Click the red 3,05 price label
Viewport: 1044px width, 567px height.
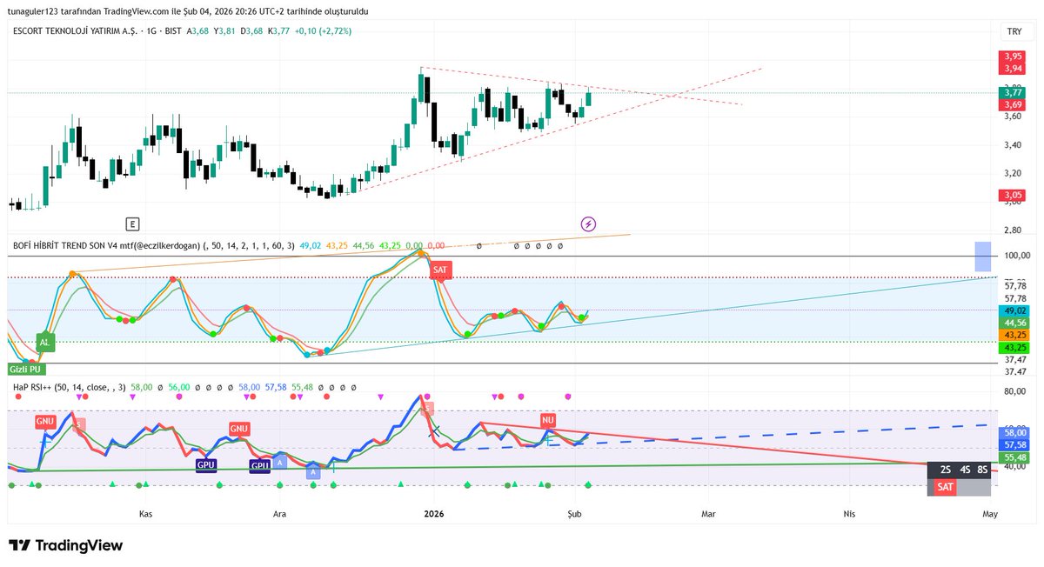point(1013,196)
